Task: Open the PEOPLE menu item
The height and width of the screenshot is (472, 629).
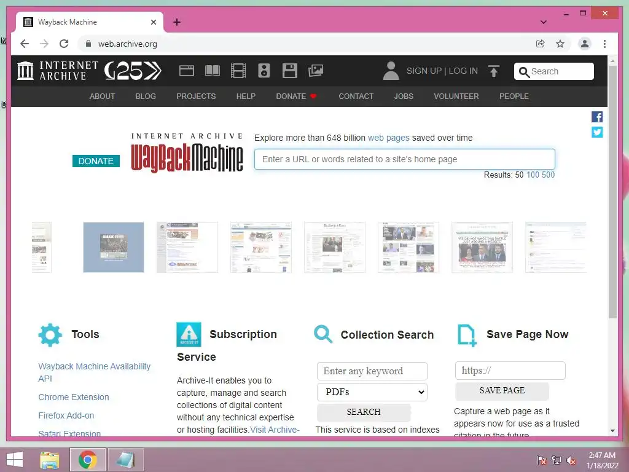Action: coord(514,96)
